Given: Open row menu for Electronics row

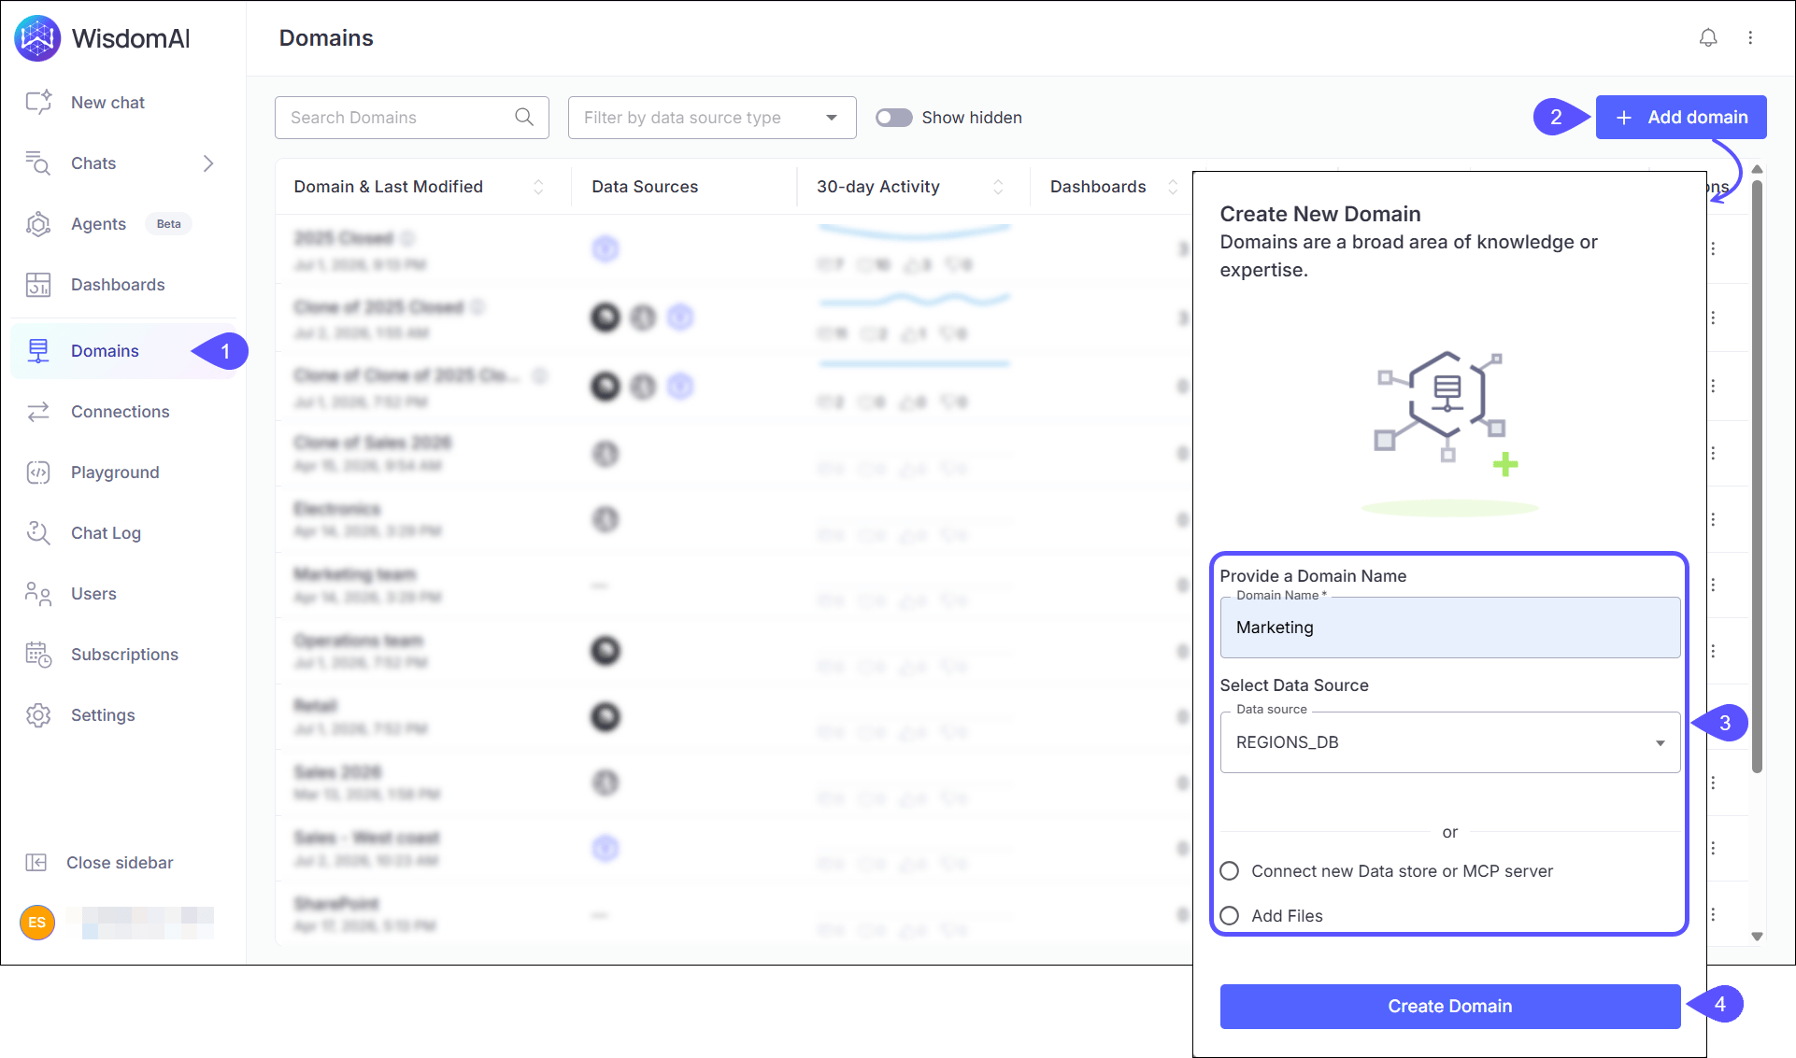Looking at the screenshot, I should click(1713, 519).
